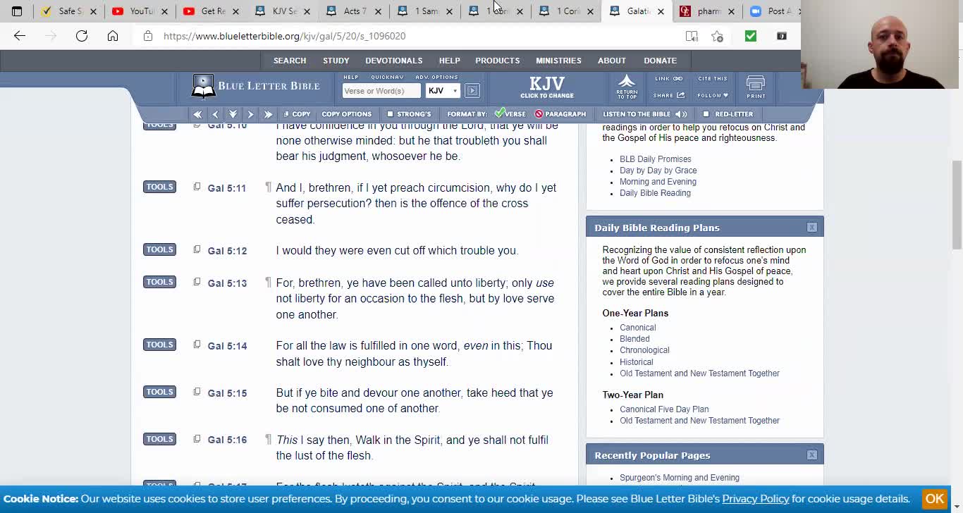Click the Blue Letter Bible logo
The height and width of the screenshot is (513, 963).
255,86
